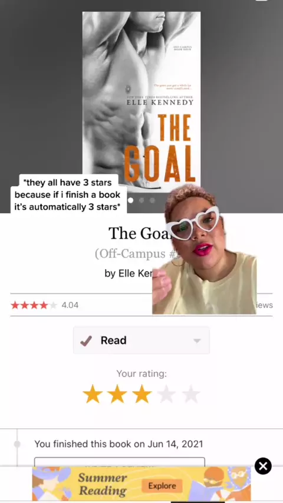Tap The Goal book cover image

(141, 102)
